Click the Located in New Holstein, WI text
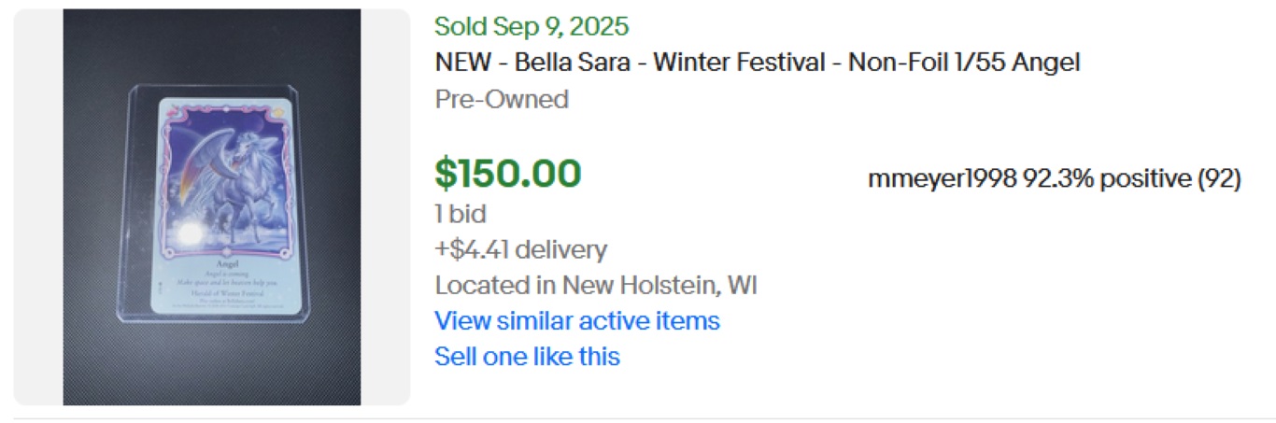1276x423 pixels. click(595, 285)
